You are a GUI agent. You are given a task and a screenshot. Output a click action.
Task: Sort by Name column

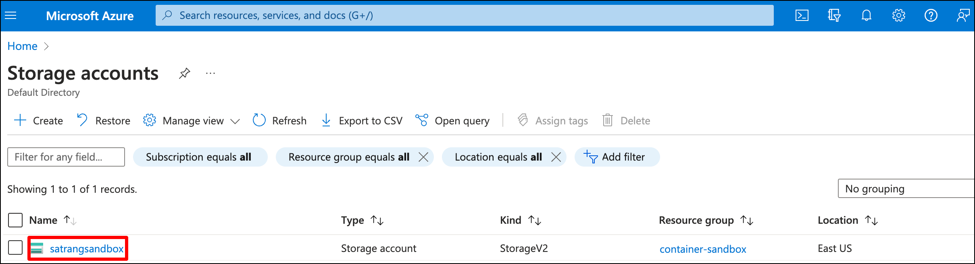[52, 220]
